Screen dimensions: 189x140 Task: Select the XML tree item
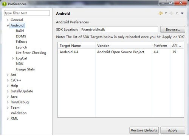coord(14,118)
